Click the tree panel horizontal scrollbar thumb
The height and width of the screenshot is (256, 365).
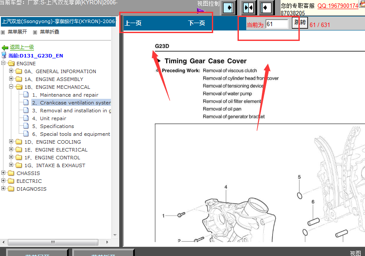coord(53,242)
